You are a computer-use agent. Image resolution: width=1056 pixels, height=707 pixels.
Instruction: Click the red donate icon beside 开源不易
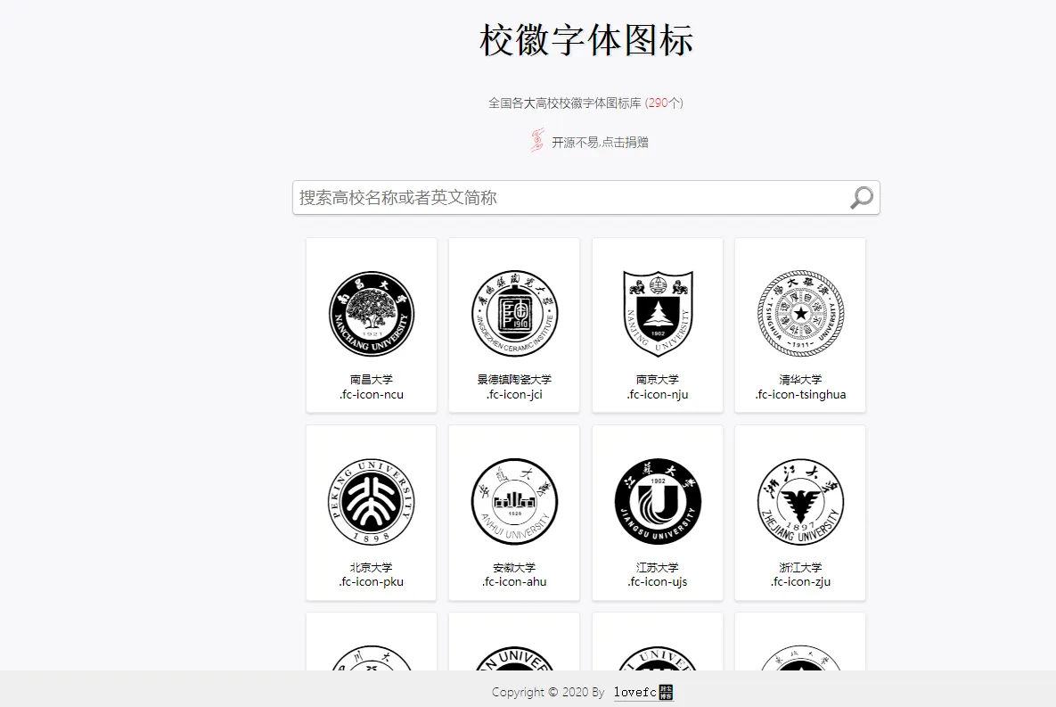click(x=536, y=140)
